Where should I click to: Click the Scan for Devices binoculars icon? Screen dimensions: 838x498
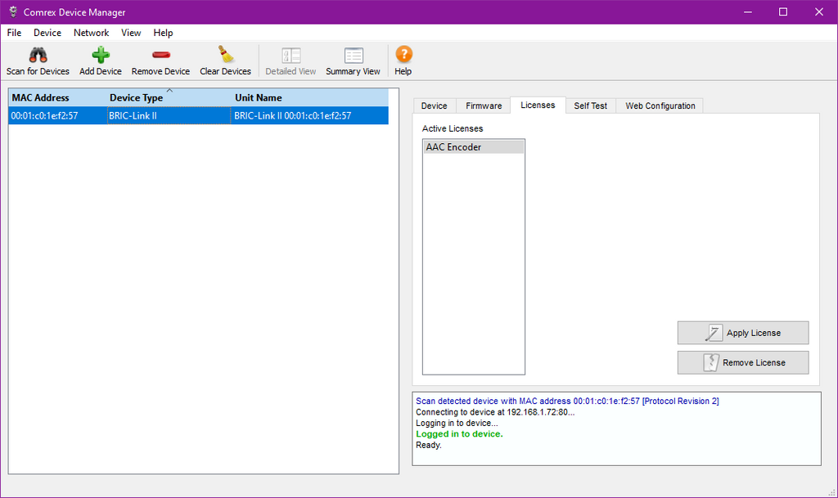[38, 55]
